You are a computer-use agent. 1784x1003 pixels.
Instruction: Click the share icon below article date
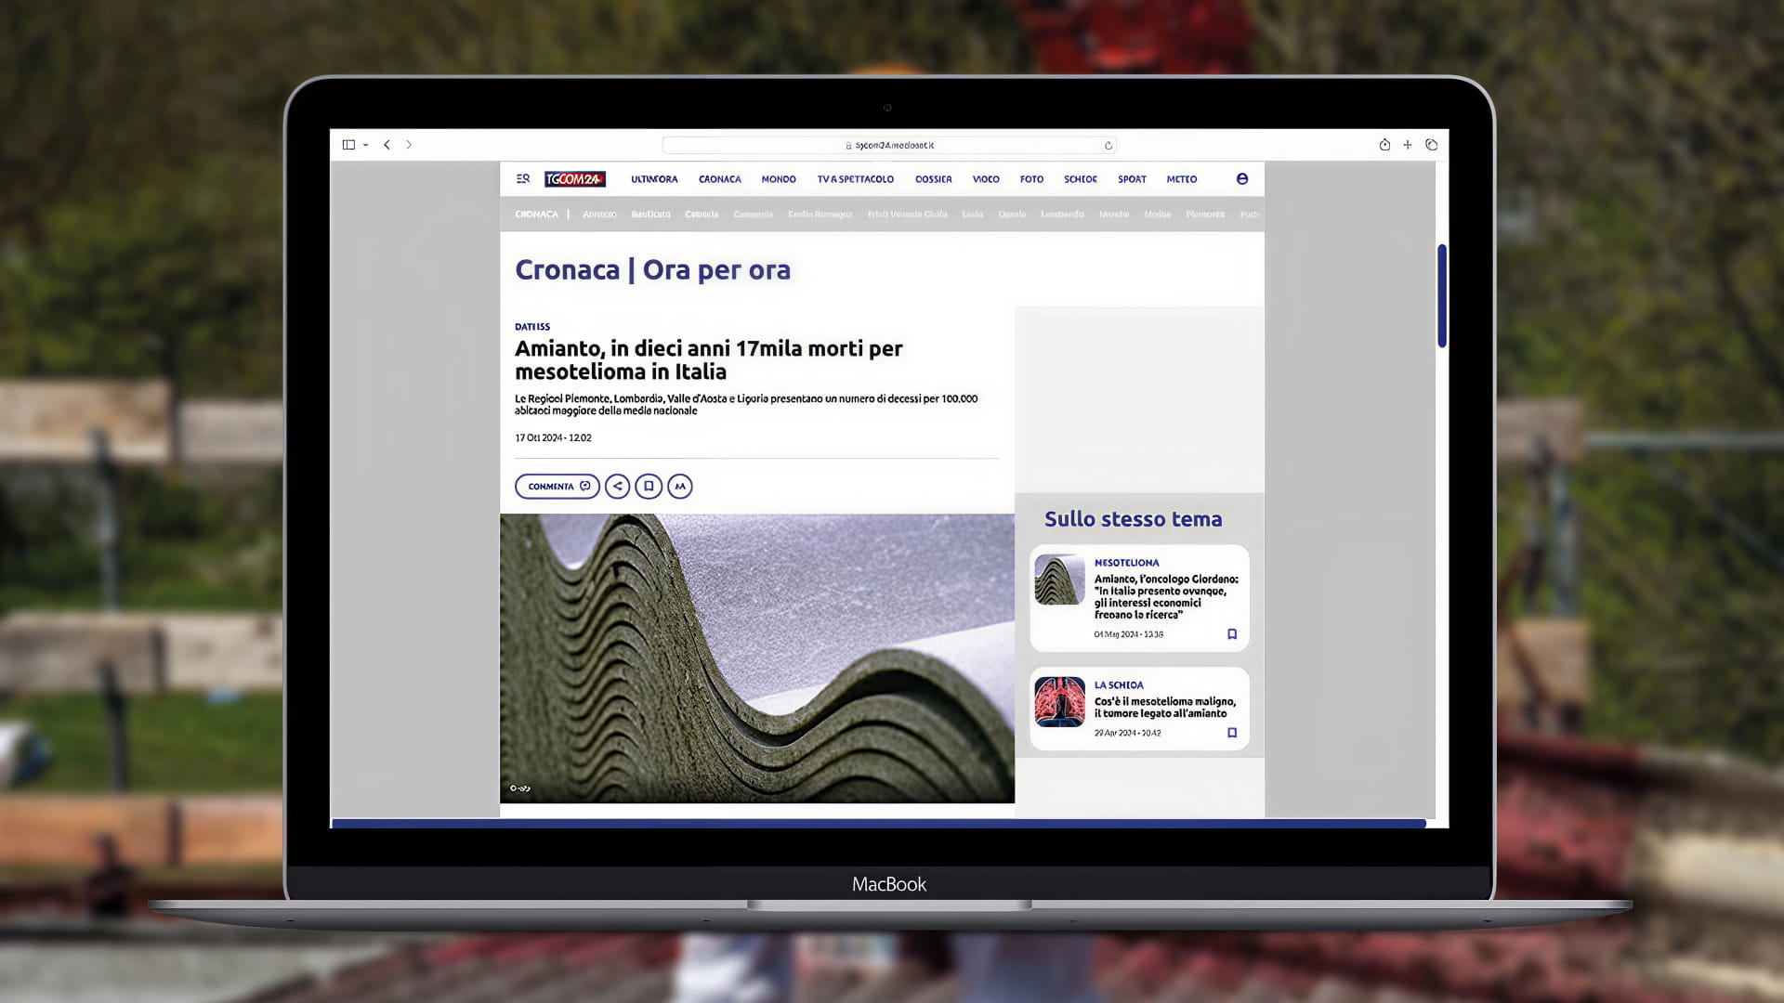pyautogui.click(x=618, y=486)
